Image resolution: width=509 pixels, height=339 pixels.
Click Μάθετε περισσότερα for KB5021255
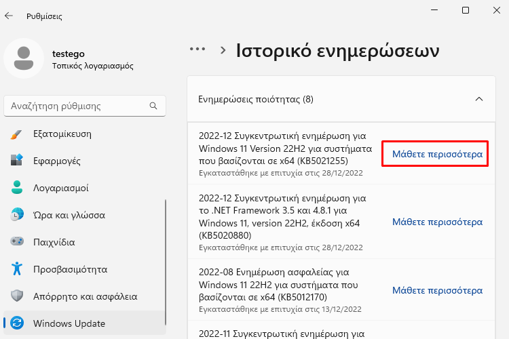coord(437,154)
